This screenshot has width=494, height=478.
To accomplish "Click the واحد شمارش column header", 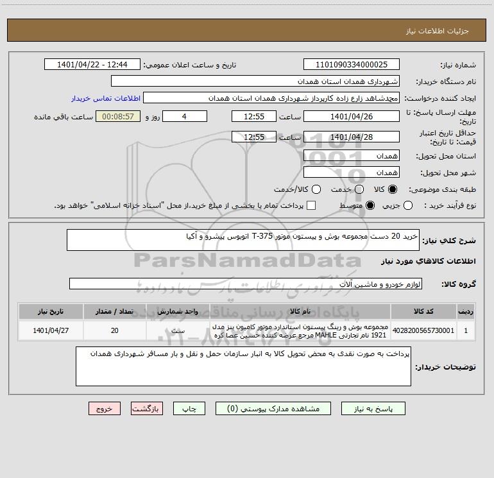I will pos(178,311).
